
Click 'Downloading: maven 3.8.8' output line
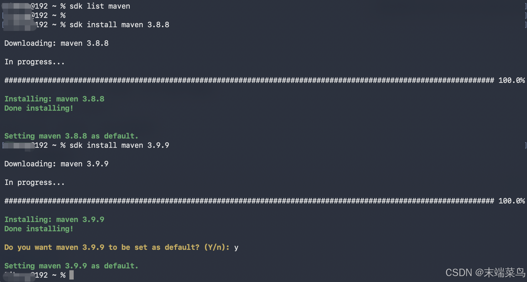[x=56, y=43]
